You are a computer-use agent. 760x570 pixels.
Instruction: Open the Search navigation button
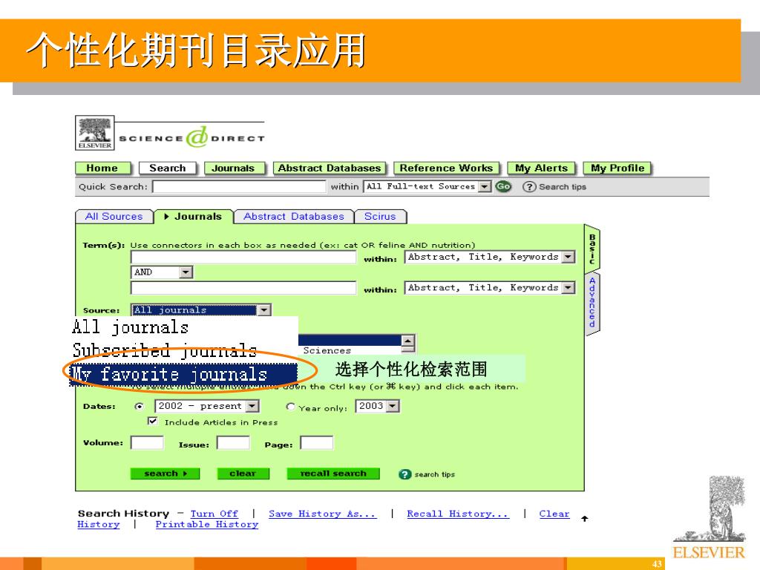[x=167, y=168]
